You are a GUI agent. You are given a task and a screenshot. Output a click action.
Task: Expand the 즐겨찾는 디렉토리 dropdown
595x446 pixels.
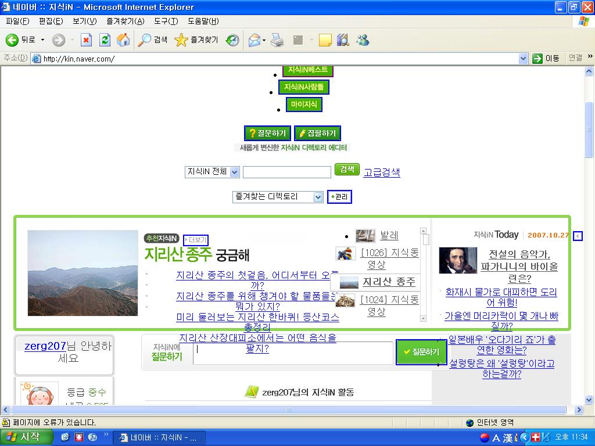pyautogui.click(x=278, y=197)
